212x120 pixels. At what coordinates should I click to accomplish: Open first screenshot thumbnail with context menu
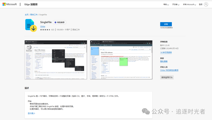pos(56,60)
